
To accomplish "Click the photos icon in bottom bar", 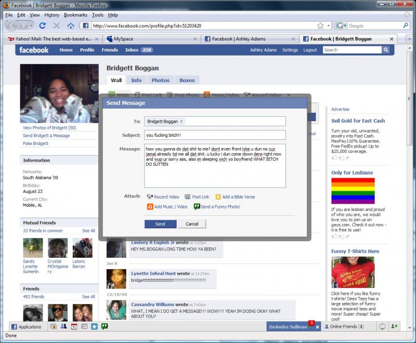I will point(54,326).
